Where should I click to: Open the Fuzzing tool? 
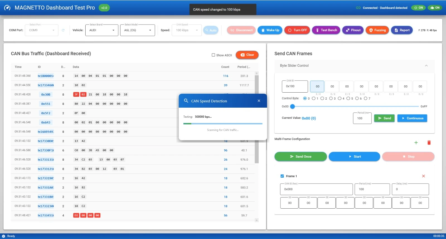pos(377,30)
